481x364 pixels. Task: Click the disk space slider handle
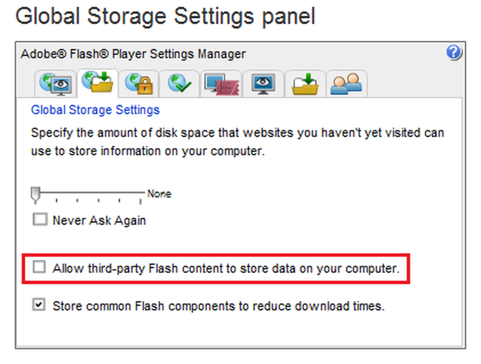35,195
